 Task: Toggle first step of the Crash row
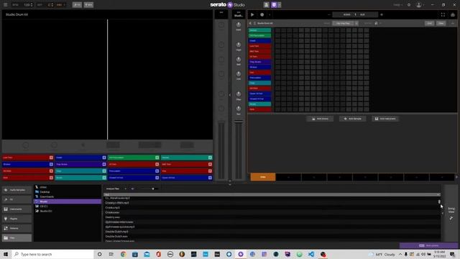(278, 41)
